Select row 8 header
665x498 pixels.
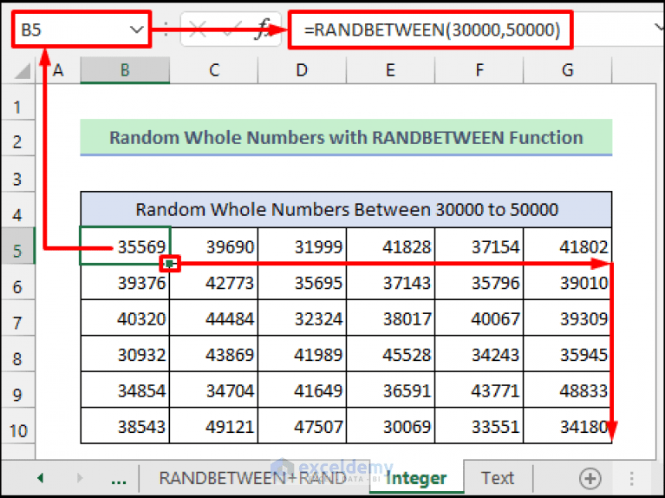[18, 354]
